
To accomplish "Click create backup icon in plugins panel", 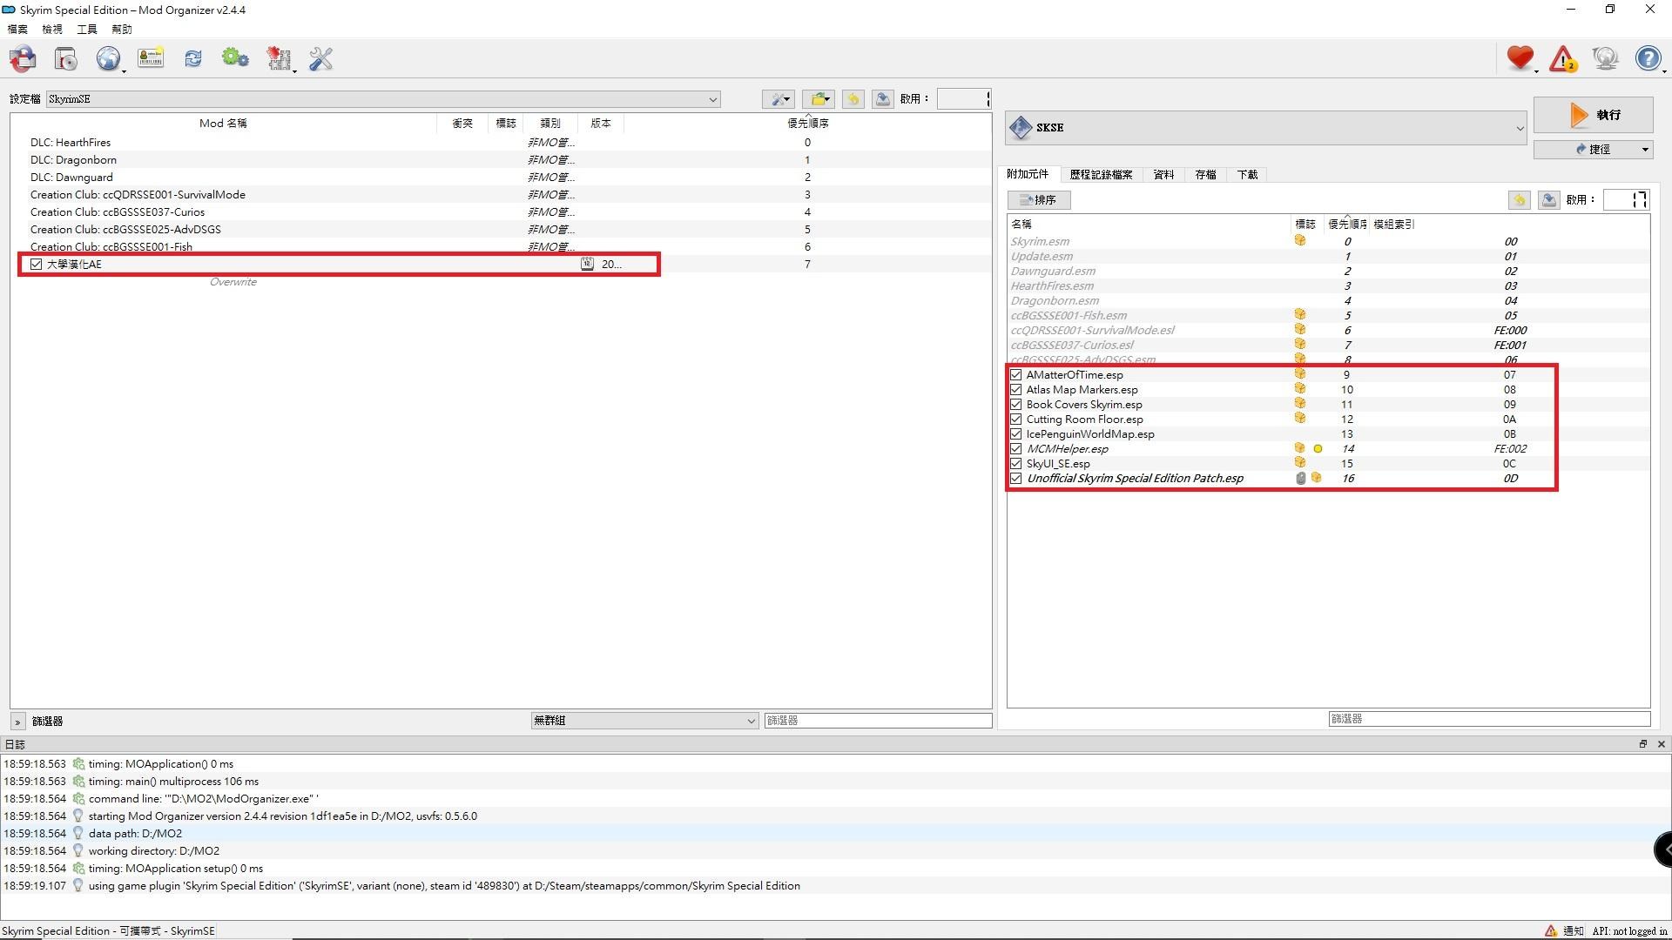I will click(1548, 200).
